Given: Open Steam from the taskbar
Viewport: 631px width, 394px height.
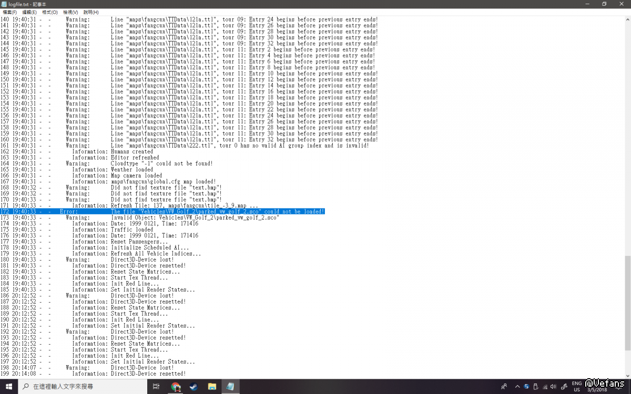Looking at the screenshot, I should tap(194, 386).
